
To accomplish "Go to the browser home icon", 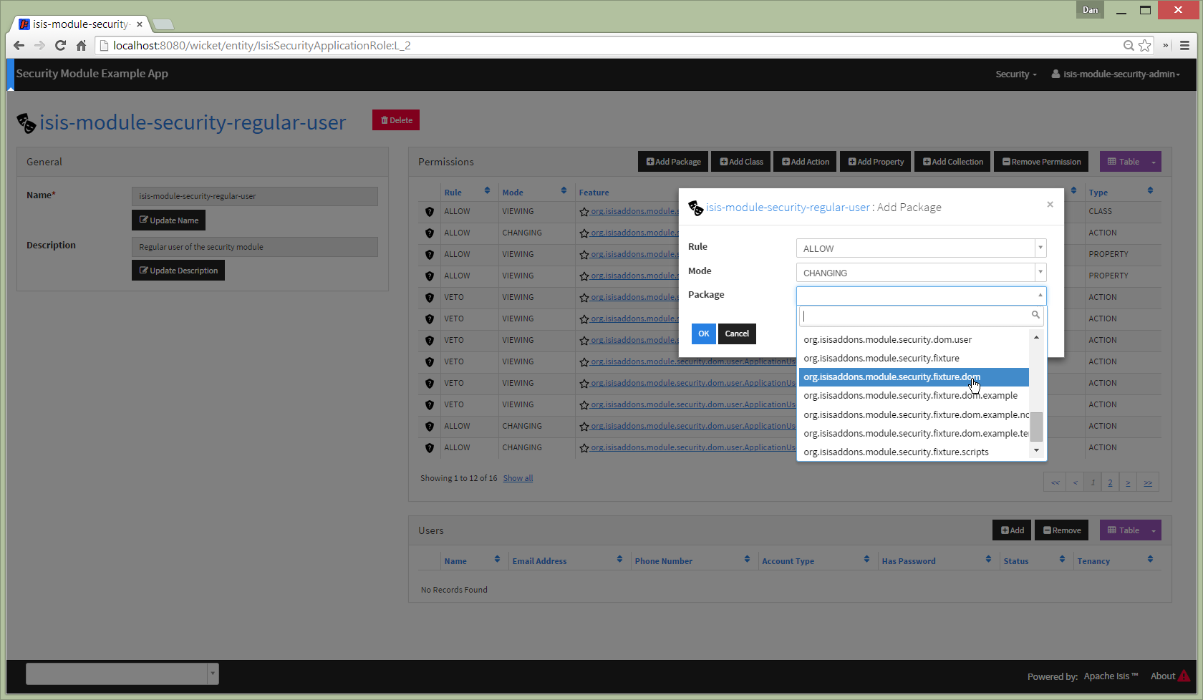I will (x=81, y=45).
